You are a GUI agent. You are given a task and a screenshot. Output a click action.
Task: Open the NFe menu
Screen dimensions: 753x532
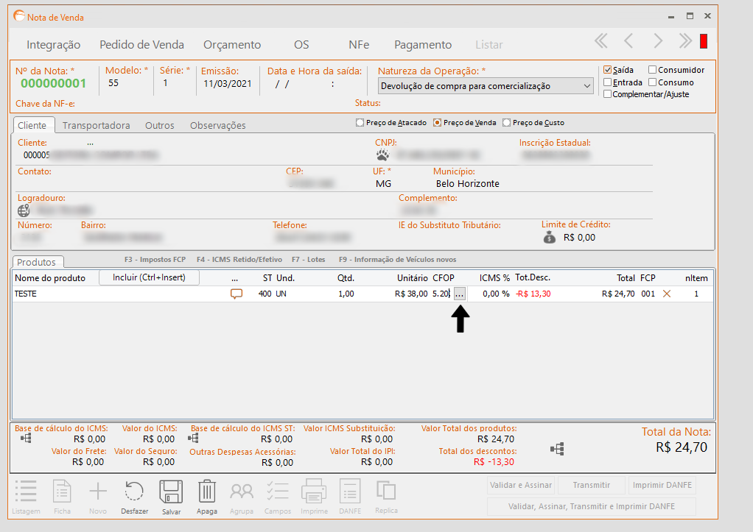click(359, 45)
